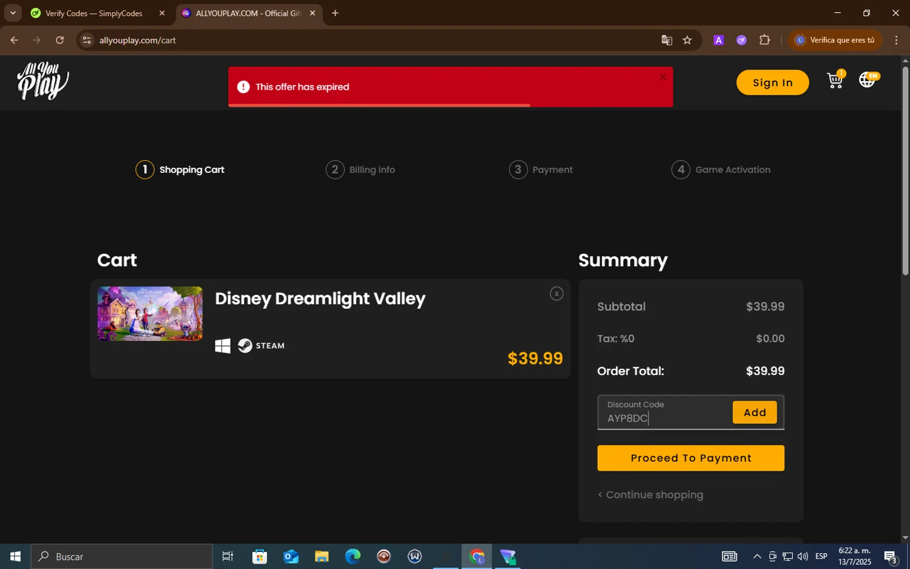
Task: Open the purple round extension icon
Action: coord(741,40)
